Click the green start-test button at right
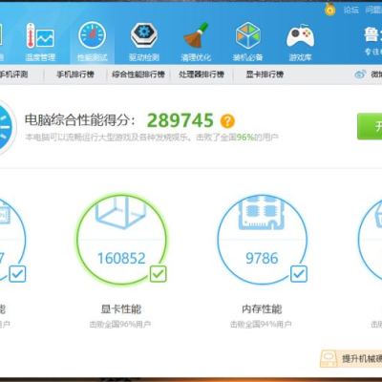Image resolution: width=382 pixels, height=382 pixels. (370, 126)
